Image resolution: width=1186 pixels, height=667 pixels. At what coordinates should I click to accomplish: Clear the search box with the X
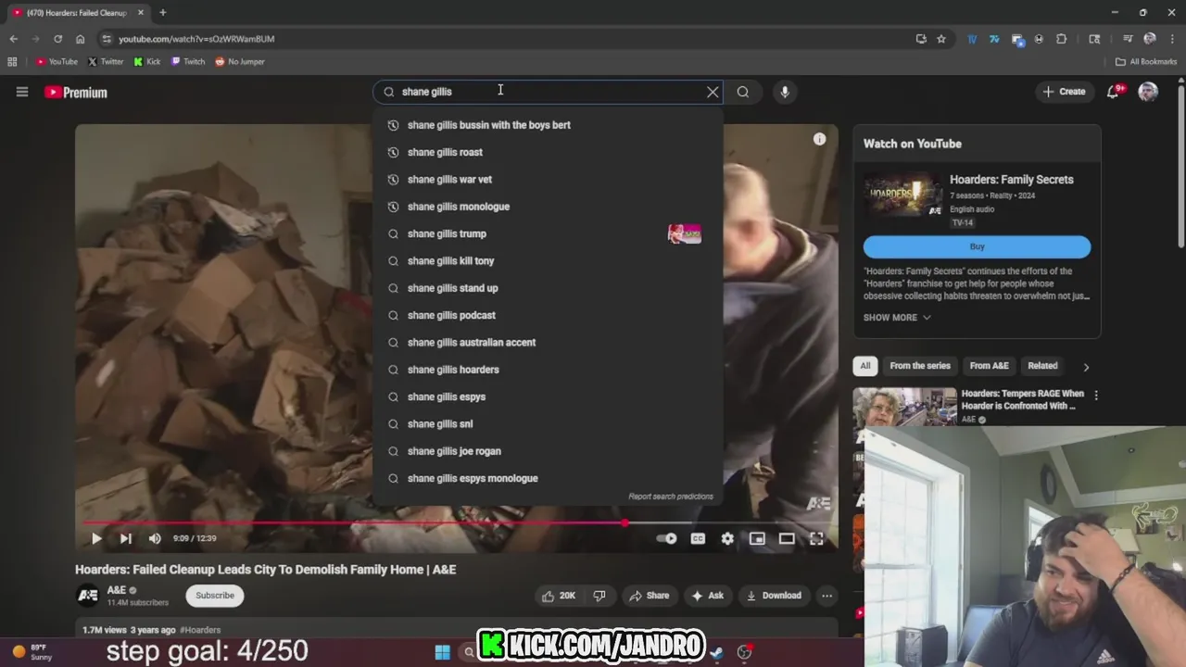pyautogui.click(x=713, y=92)
